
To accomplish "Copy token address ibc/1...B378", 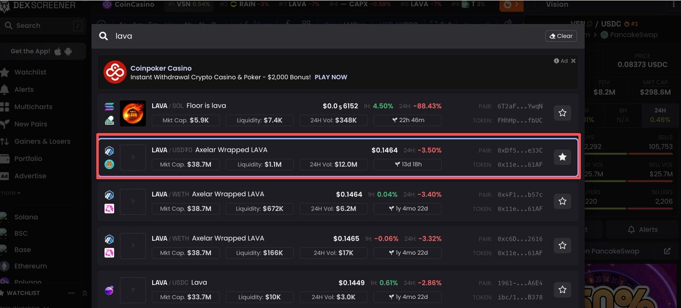I will tap(520, 297).
